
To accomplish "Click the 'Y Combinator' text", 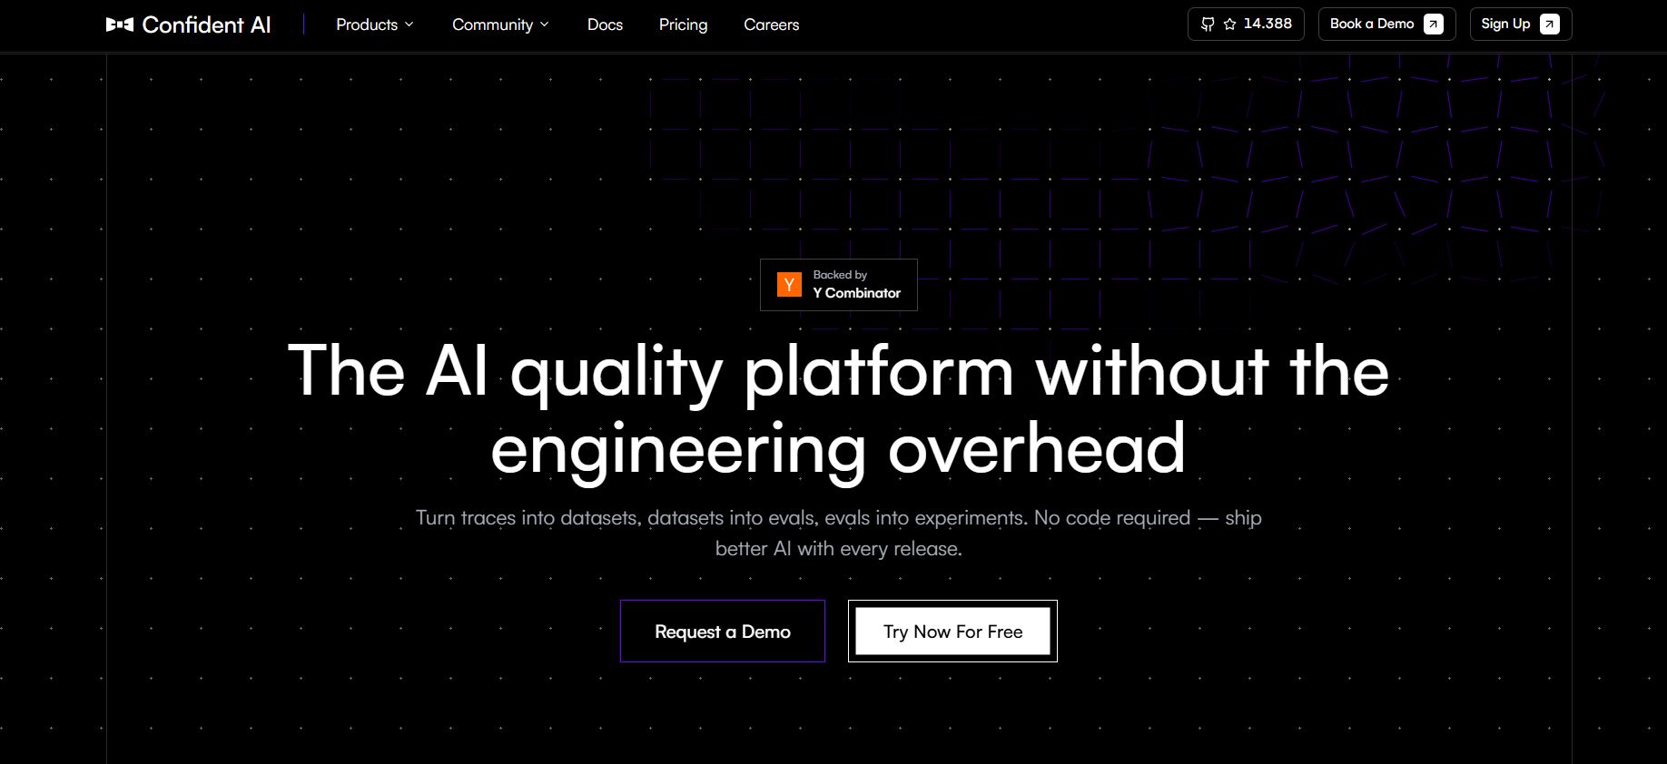I will pos(856,293).
